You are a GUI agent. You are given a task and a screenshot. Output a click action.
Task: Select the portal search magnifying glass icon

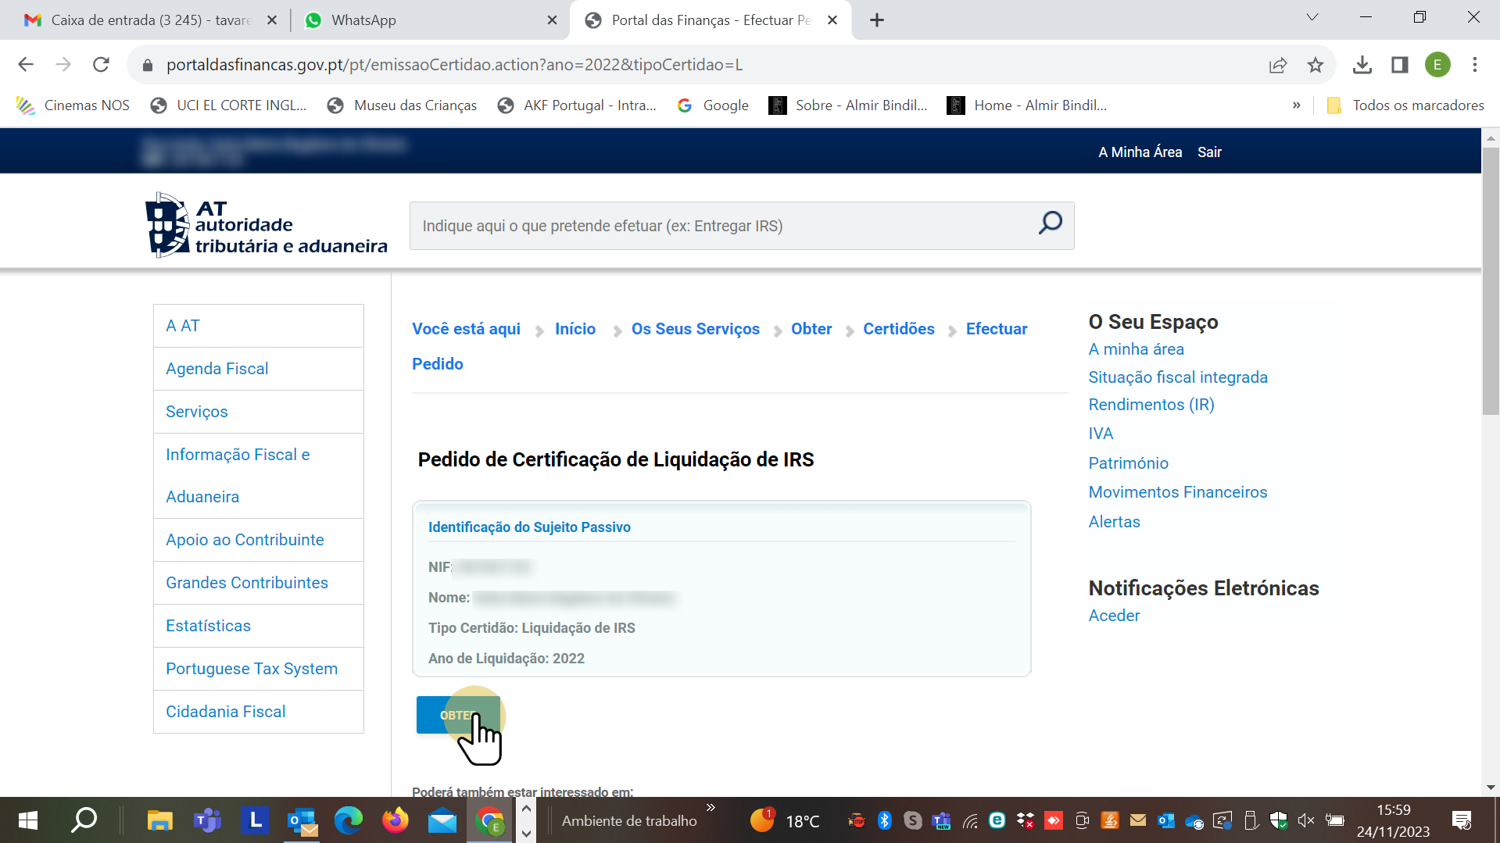(x=1050, y=224)
